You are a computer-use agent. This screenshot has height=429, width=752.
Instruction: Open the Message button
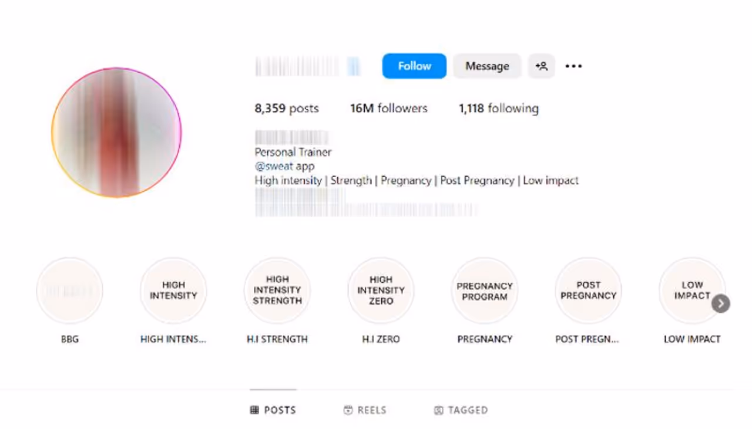487,66
